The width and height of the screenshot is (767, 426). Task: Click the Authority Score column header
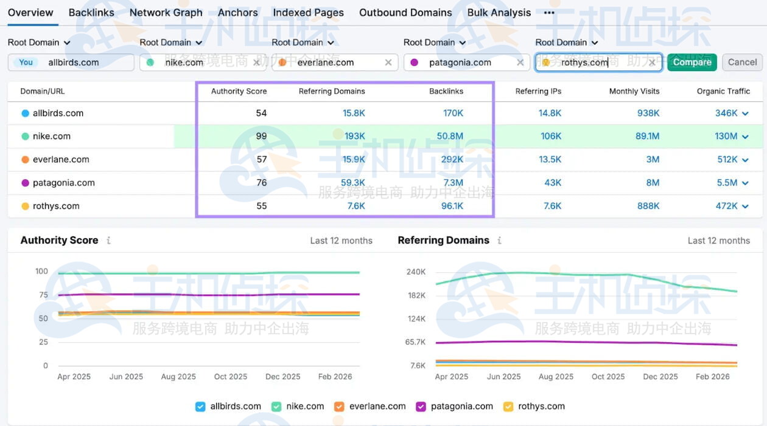(239, 91)
